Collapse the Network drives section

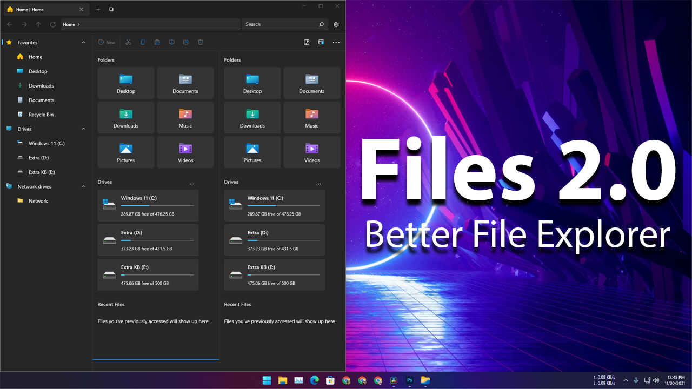pyautogui.click(x=83, y=186)
